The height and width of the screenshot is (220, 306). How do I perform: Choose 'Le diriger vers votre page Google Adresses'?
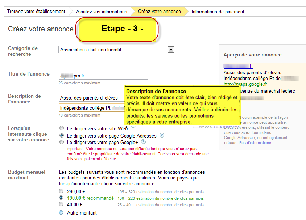(x=62, y=135)
